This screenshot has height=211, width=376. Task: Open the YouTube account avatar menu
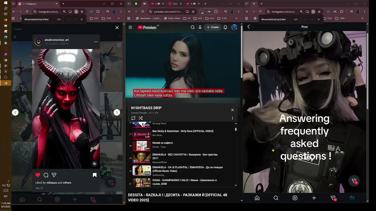click(x=234, y=27)
